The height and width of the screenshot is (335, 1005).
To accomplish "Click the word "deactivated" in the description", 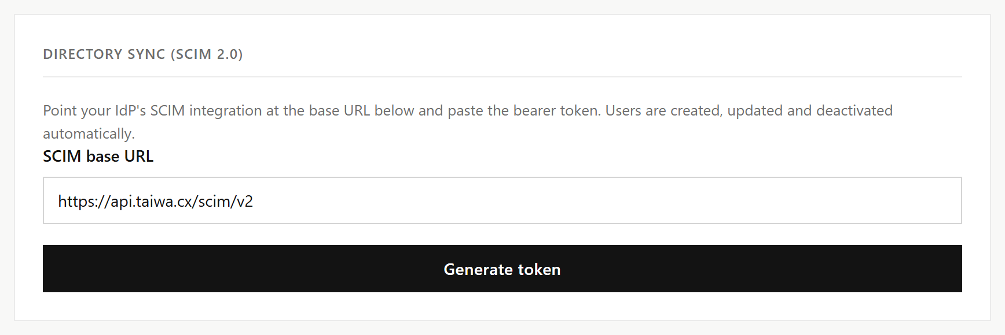I will pyautogui.click(x=854, y=110).
